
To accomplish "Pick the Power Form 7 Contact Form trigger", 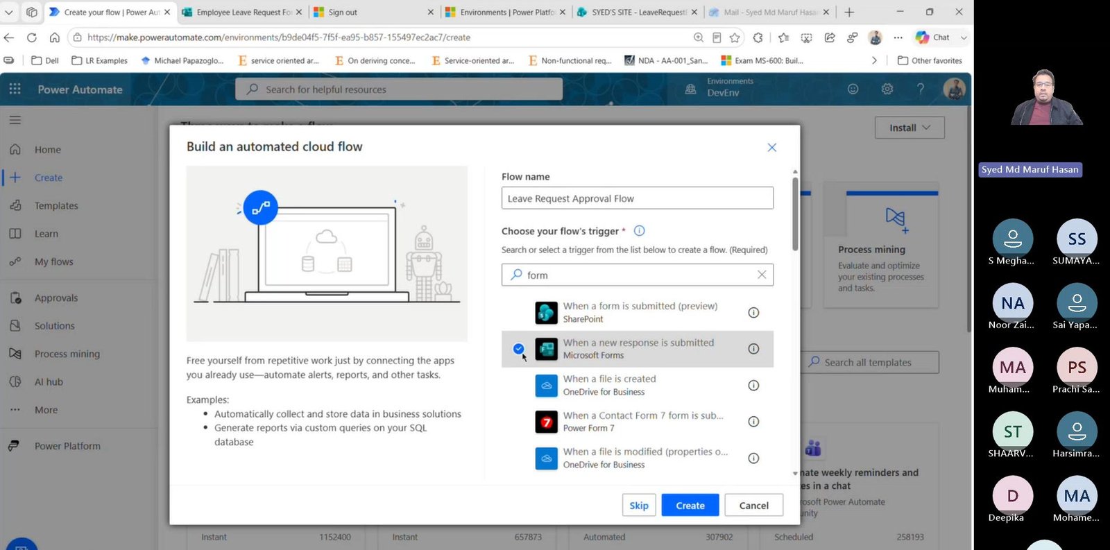I will click(x=638, y=422).
